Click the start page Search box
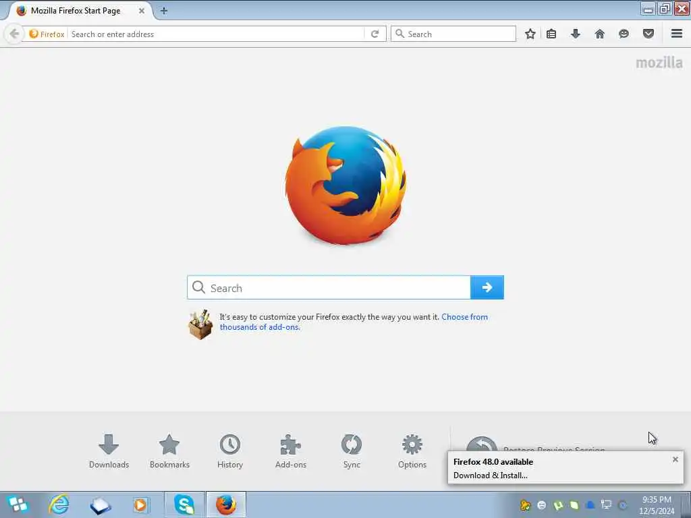Image resolution: width=691 pixels, height=518 pixels. coord(329,287)
